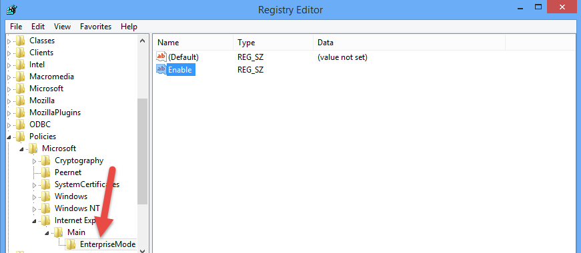Expand the Classes key
Image resolution: width=581 pixels, height=253 pixels.
click(9, 41)
